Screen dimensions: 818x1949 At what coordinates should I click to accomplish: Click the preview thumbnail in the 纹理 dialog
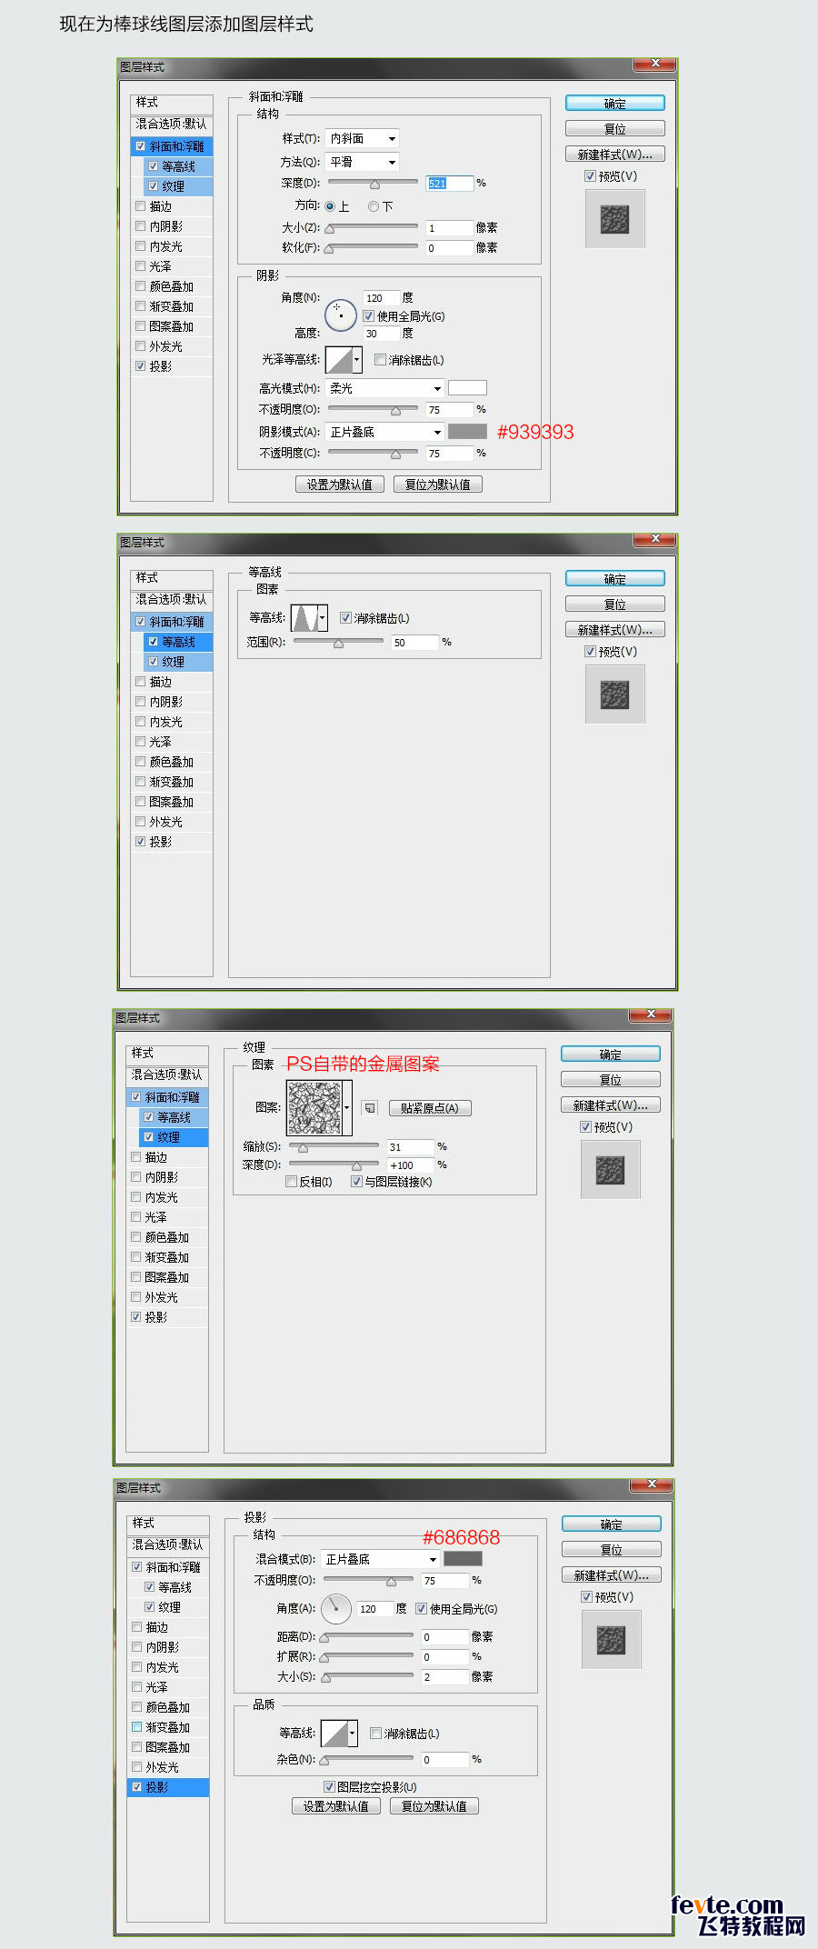coord(611,1170)
